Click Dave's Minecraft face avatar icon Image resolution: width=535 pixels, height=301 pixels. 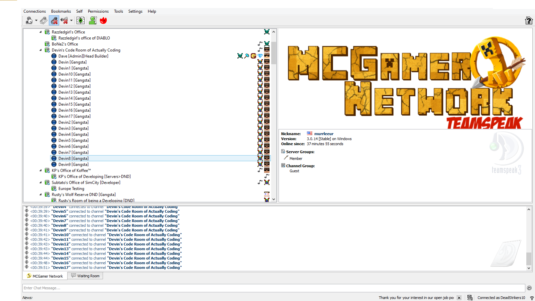267,56
